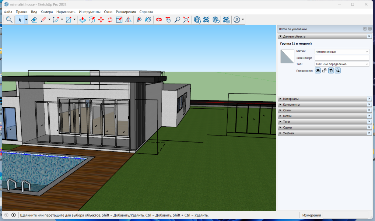Activate the Orbit camera tool

(159, 20)
